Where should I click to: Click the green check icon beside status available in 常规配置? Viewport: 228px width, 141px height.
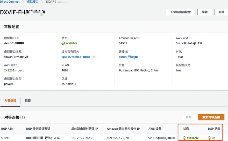click(x=63, y=43)
